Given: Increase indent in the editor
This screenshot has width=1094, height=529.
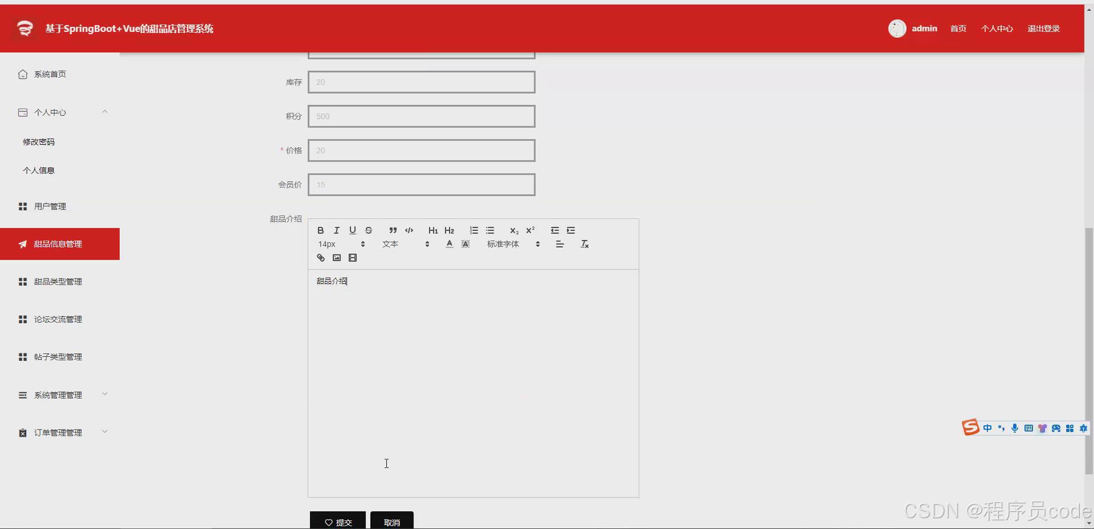Looking at the screenshot, I should (x=570, y=230).
